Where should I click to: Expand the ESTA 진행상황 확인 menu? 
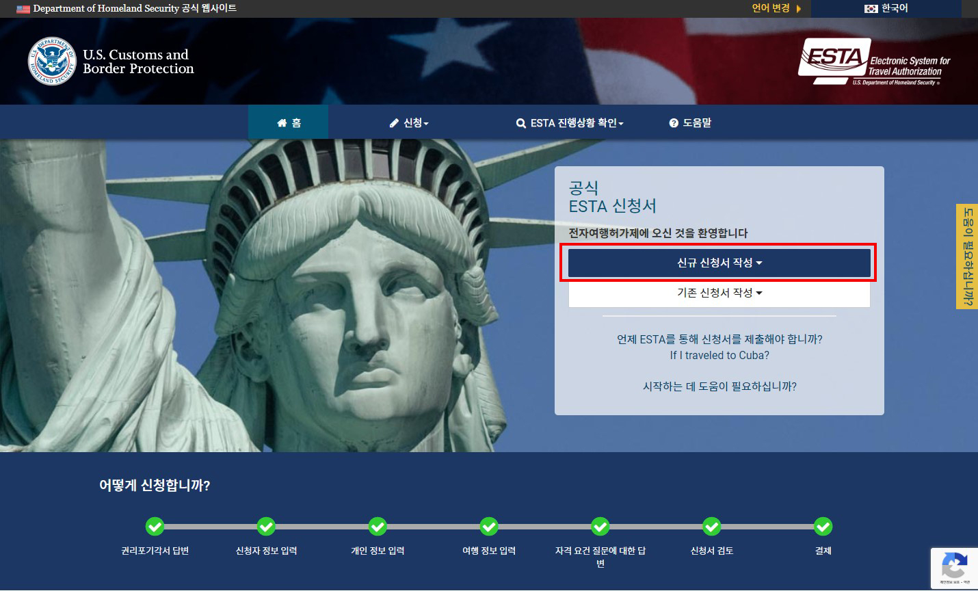click(x=570, y=123)
